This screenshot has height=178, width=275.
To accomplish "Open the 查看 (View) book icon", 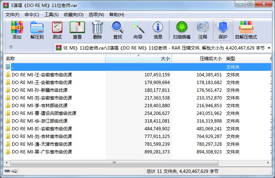I will coord(77,27).
